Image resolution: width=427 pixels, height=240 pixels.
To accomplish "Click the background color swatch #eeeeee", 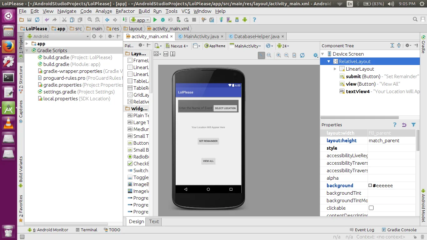I will point(370,185).
